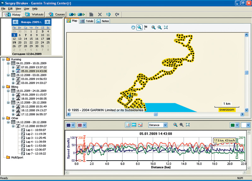252x181 pixels.
Task: Select calendar date 18
Action: point(48,39)
